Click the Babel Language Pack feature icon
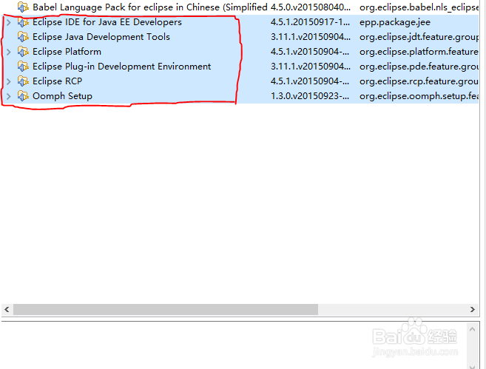Screen dimensions: 486x369 click(x=23, y=7)
